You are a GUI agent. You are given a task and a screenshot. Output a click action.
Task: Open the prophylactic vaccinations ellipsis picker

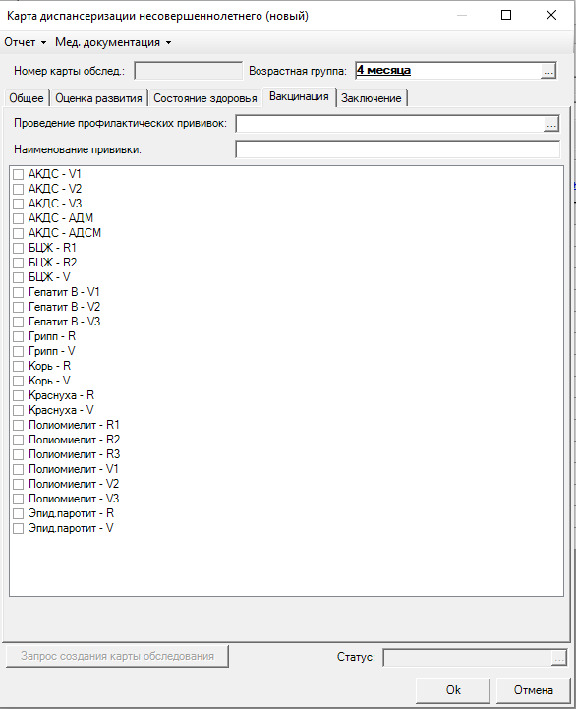pyautogui.click(x=551, y=124)
